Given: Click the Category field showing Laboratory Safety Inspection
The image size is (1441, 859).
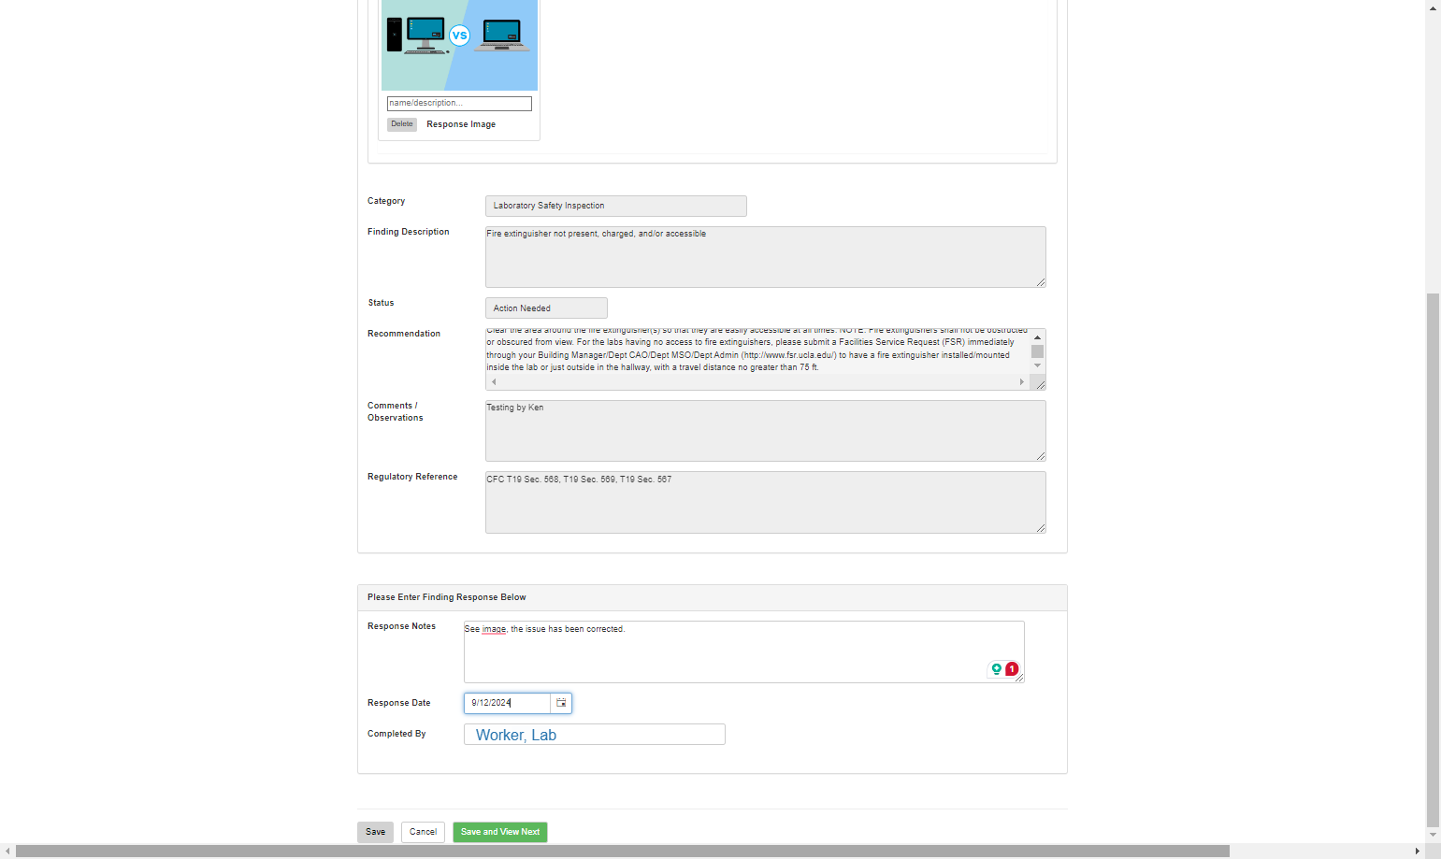Looking at the screenshot, I should [x=615, y=206].
